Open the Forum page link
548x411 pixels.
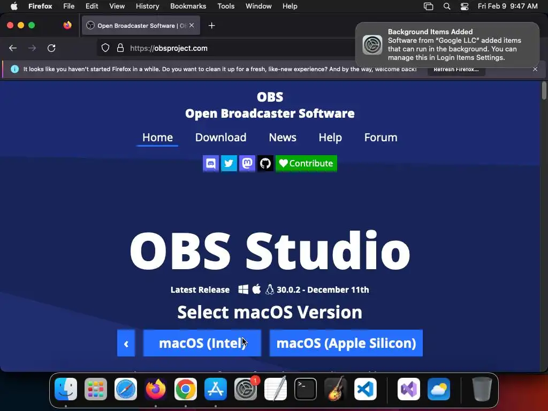click(380, 138)
